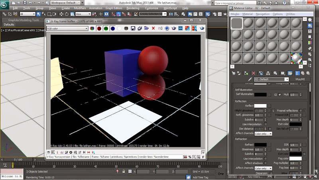Open the RGB color channel dropdown

click(x=67, y=29)
